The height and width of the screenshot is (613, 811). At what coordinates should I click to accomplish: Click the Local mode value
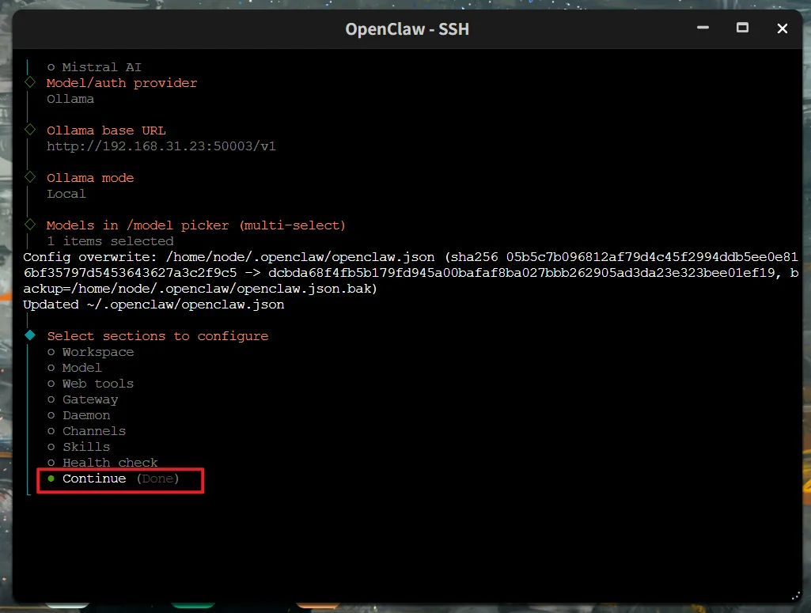click(66, 194)
